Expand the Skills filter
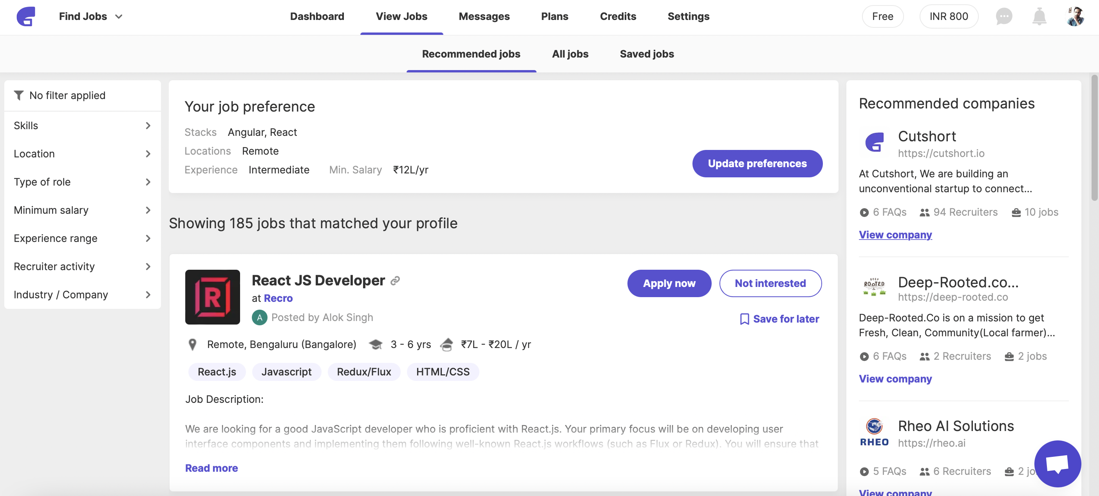 (82, 125)
